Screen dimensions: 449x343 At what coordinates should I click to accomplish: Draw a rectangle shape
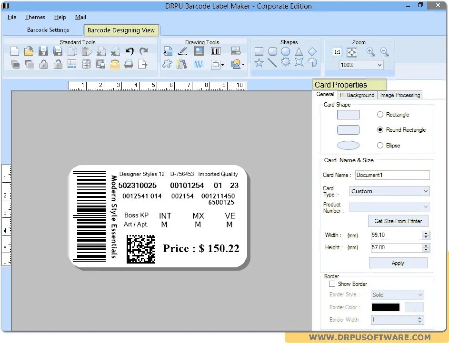[259, 51]
